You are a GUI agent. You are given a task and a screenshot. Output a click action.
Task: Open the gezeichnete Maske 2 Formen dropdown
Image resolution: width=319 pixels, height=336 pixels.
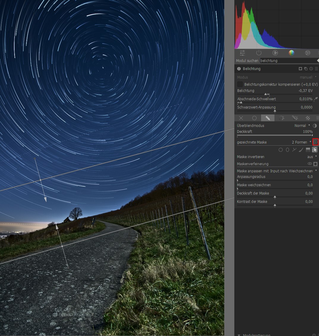coord(301,142)
